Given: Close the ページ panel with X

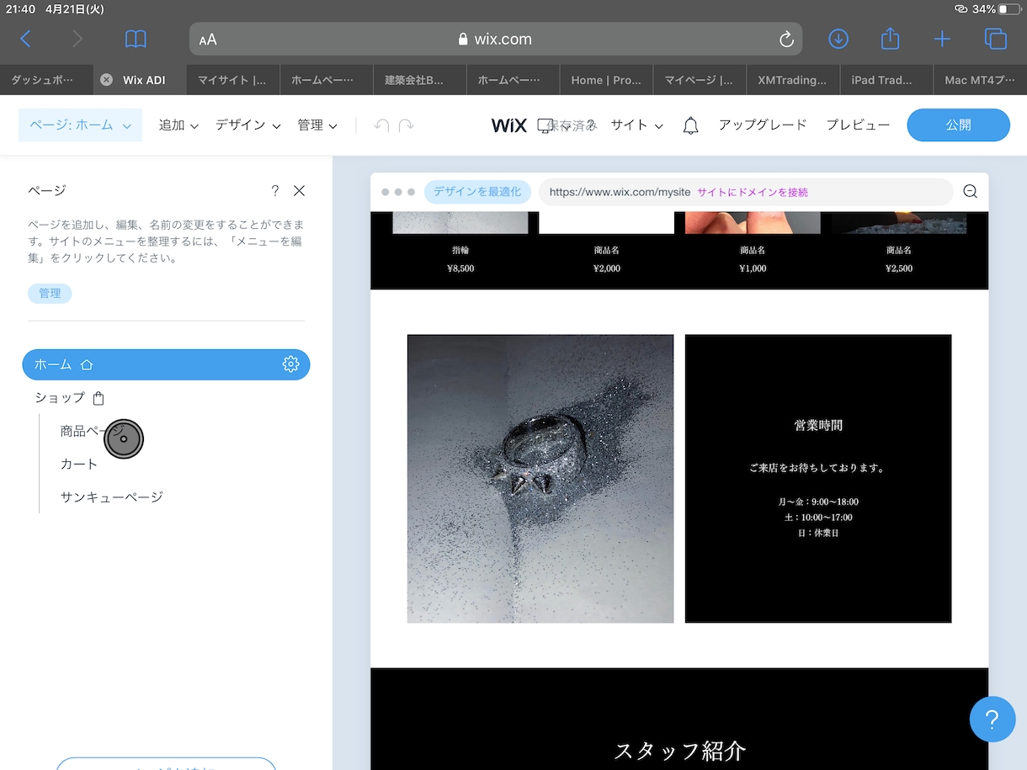Looking at the screenshot, I should pos(299,191).
